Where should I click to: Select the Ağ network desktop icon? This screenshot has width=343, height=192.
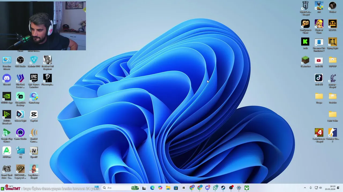(x=20, y=153)
